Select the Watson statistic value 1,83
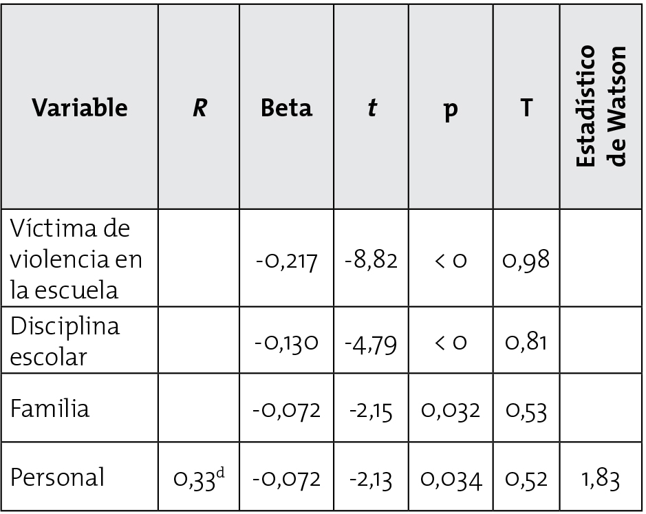This screenshot has width=646, height=514. point(601,478)
